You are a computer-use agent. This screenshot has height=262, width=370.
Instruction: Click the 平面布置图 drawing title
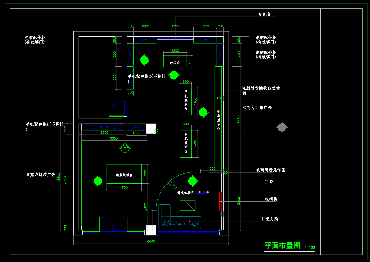[x=283, y=245]
